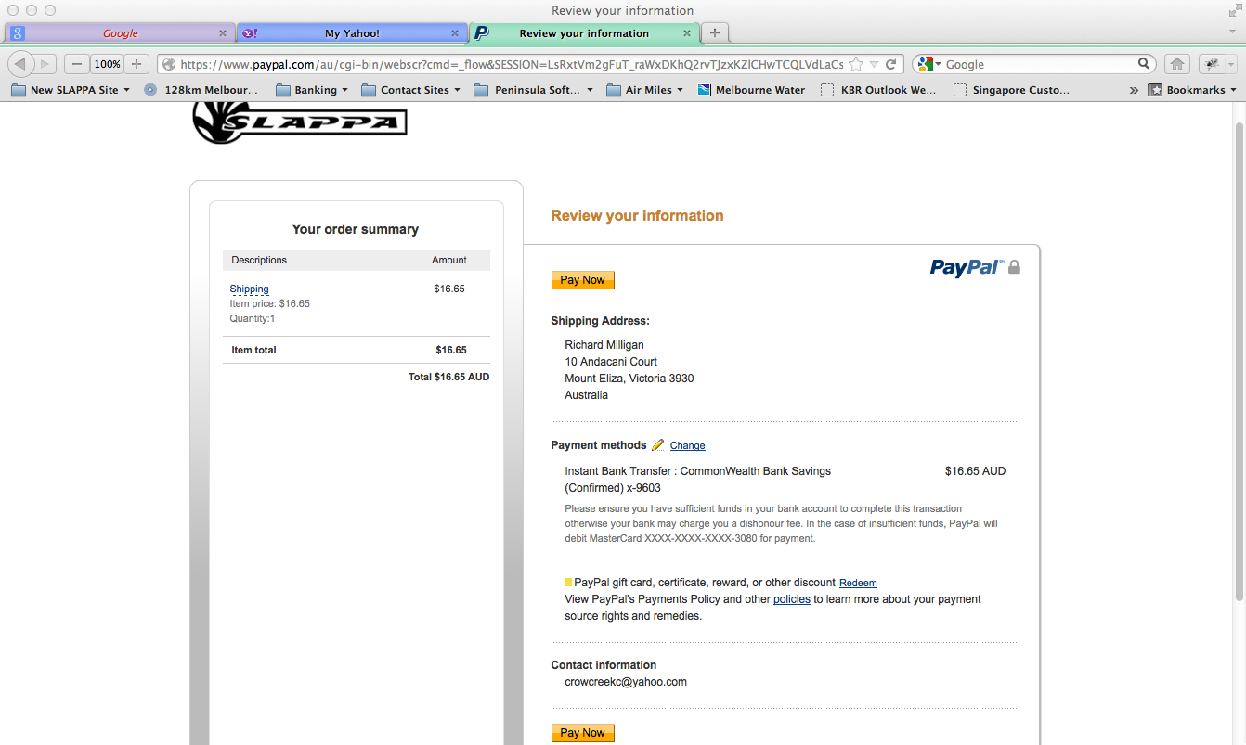Click the globe site identity icon
Viewport: 1246px width, 745px height.
tap(169, 64)
